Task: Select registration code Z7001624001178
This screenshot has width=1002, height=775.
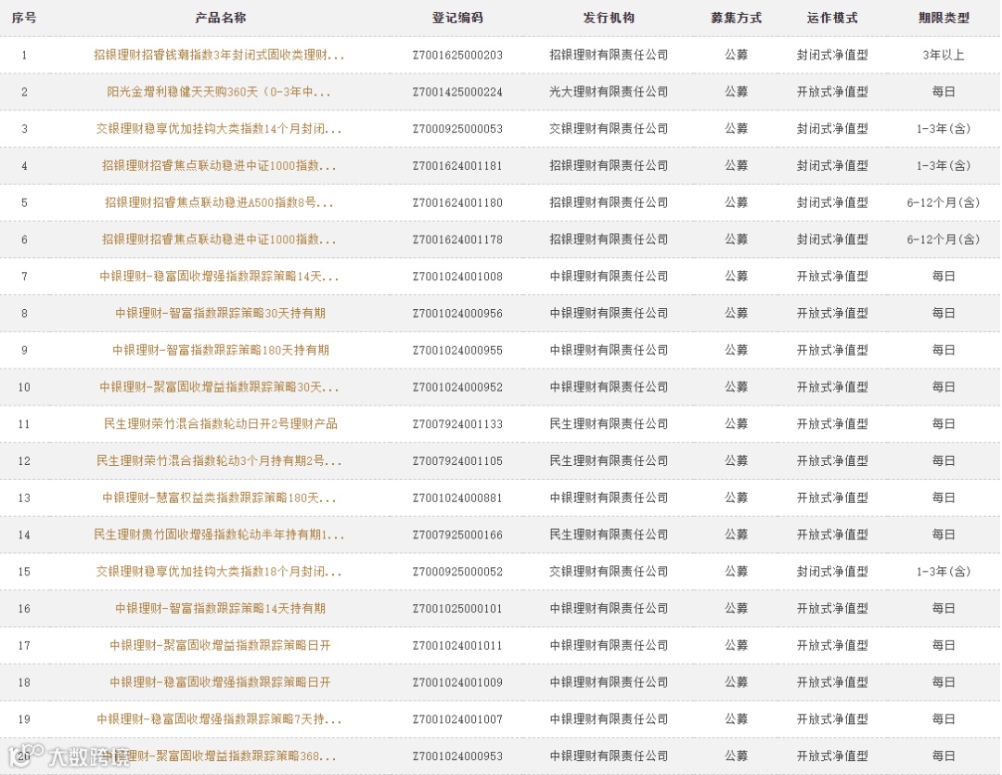Action: point(457,239)
